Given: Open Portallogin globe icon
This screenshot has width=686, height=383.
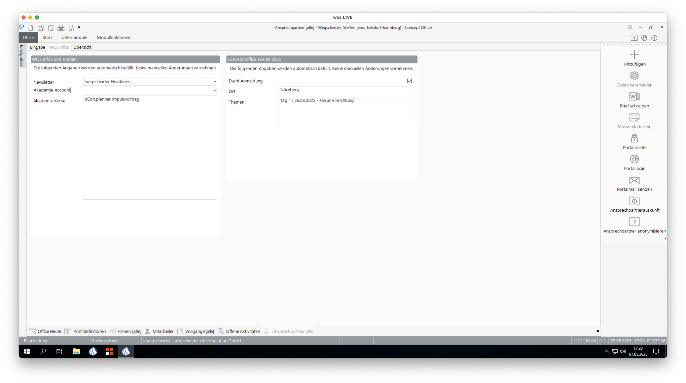Looking at the screenshot, I should tap(634, 159).
